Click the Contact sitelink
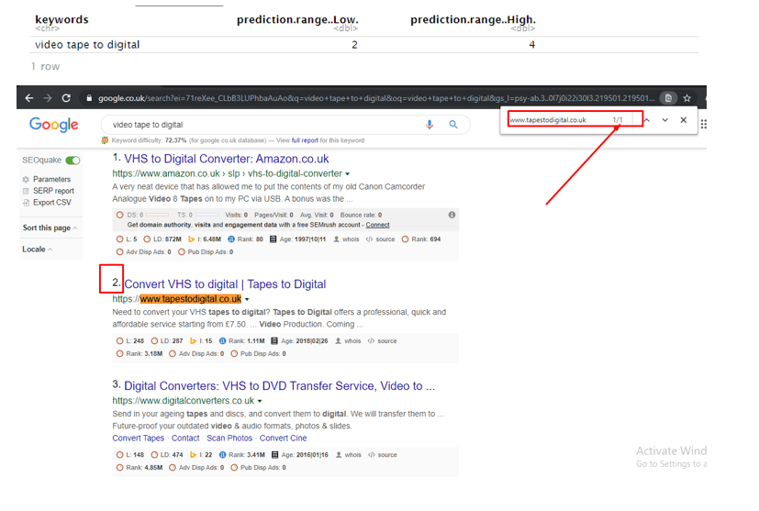The width and height of the screenshot is (759, 511). click(185, 438)
